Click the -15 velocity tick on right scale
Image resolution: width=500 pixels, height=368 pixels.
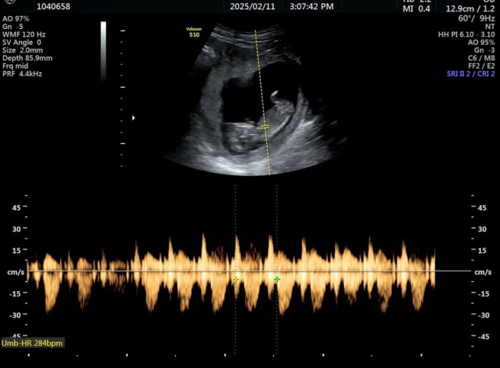tap(483, 294)
